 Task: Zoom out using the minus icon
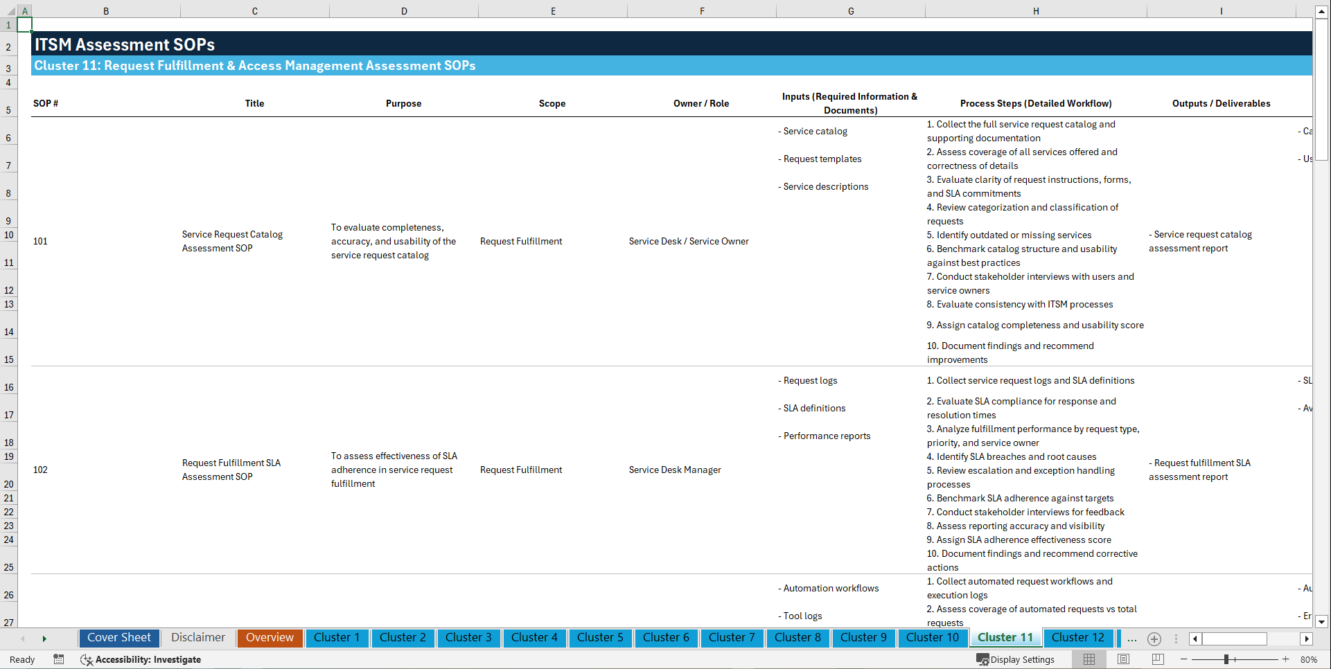coord(1184,659)
